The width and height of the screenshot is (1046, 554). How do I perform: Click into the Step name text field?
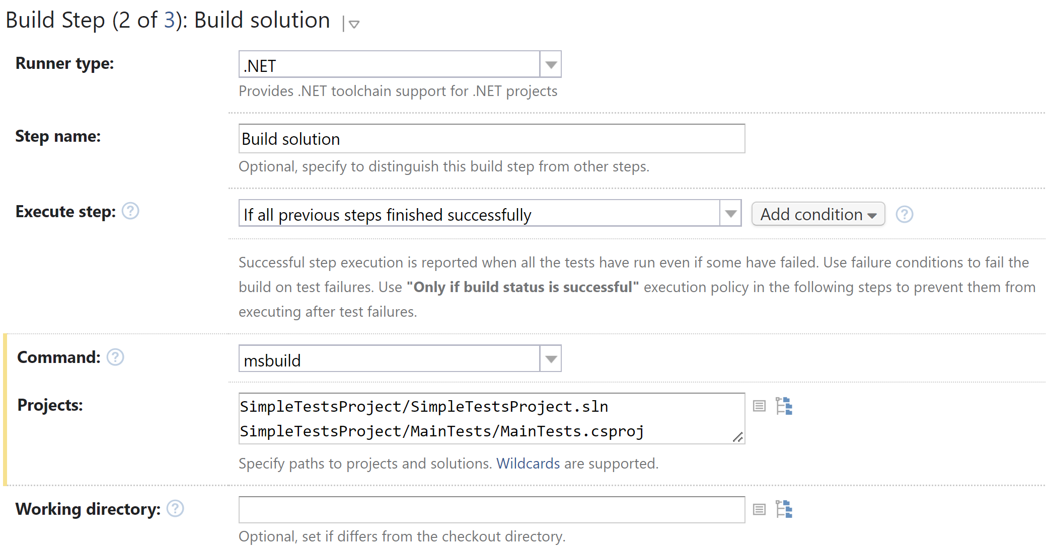(x=491, y=139)
